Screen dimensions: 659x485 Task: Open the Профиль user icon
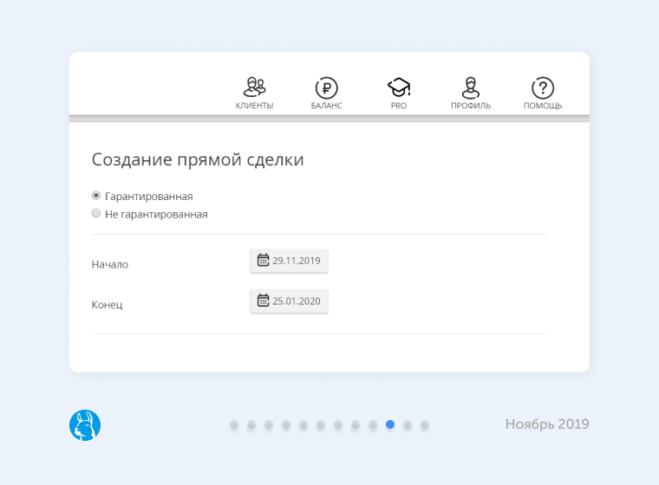coord(471,87)
